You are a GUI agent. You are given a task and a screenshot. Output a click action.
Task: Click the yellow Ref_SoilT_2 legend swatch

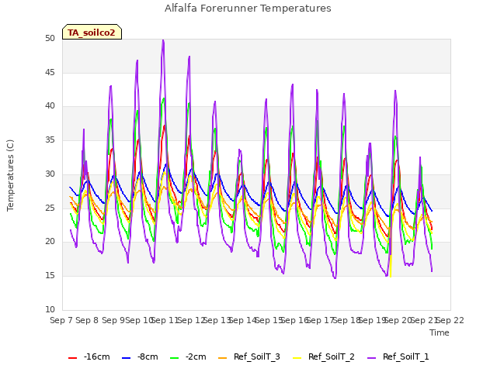click(297, 358)
